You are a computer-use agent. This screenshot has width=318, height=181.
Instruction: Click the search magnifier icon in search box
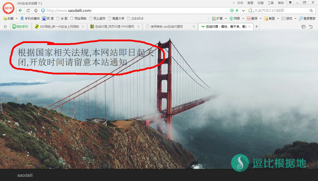tap(311, 10)
